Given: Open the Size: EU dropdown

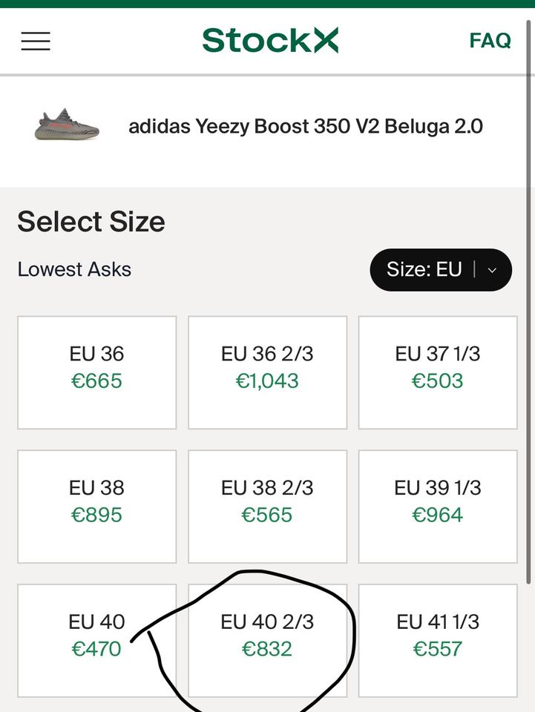Looking at the screenshot, I should coord(441,270).
